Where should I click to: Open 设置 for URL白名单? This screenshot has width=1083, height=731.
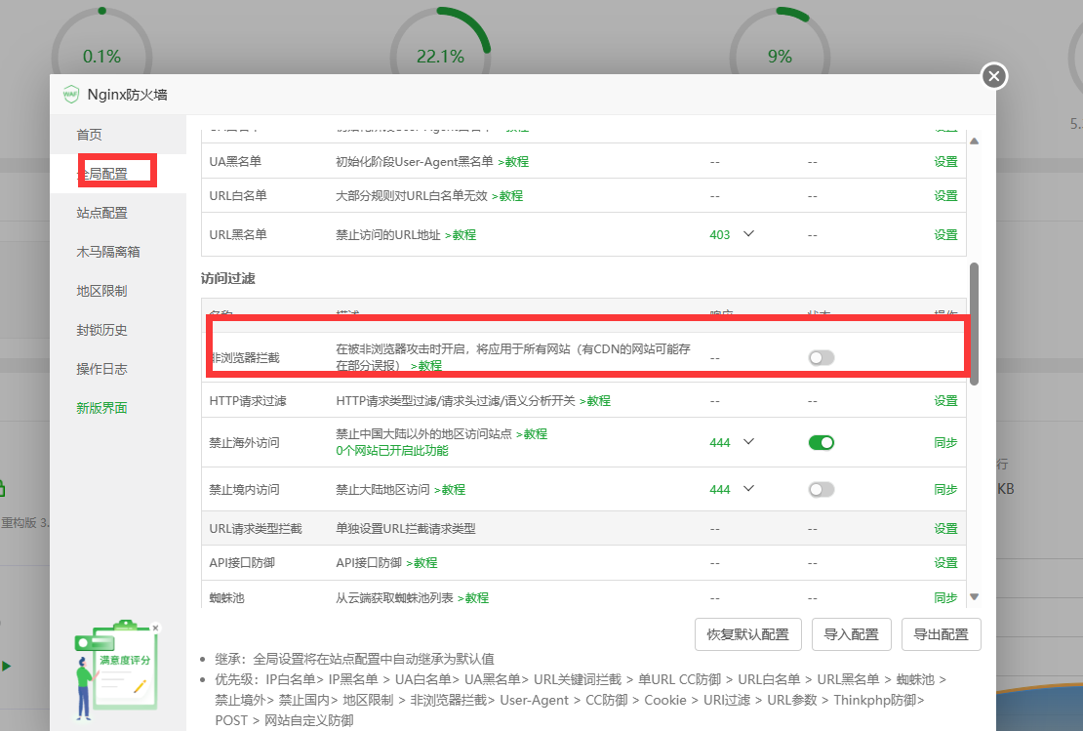945,195
